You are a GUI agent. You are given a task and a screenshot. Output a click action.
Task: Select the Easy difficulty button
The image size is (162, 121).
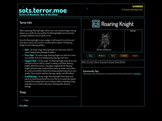pyautogui.click(x=91, y=56)
